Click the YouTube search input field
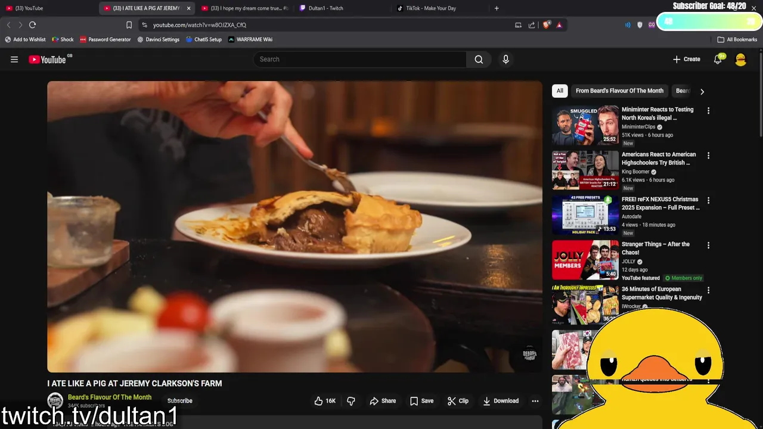 (359, 60)
